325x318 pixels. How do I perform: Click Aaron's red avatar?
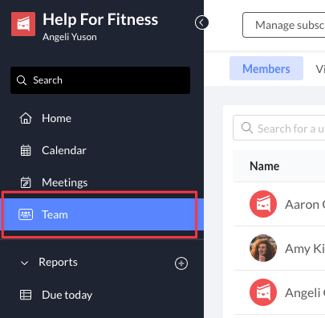(x=263, y=204)
